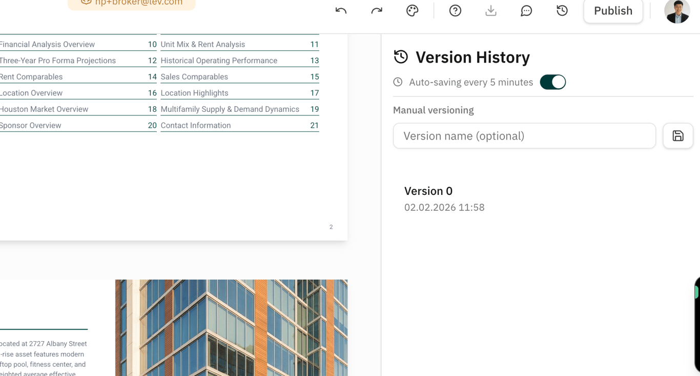Open the theme palette tool
The width and height of the screenshot is (700, 376).
(412, 10)
